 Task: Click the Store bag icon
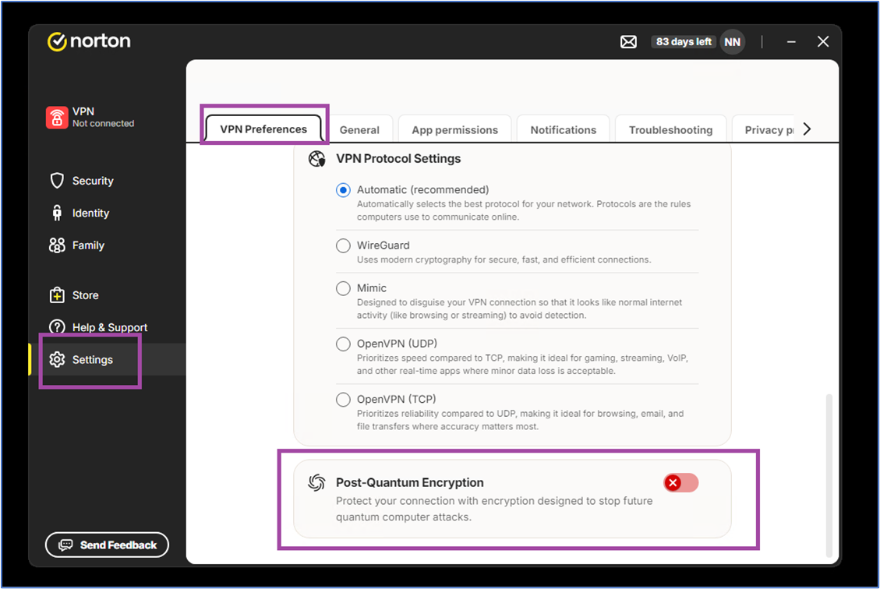57,295
